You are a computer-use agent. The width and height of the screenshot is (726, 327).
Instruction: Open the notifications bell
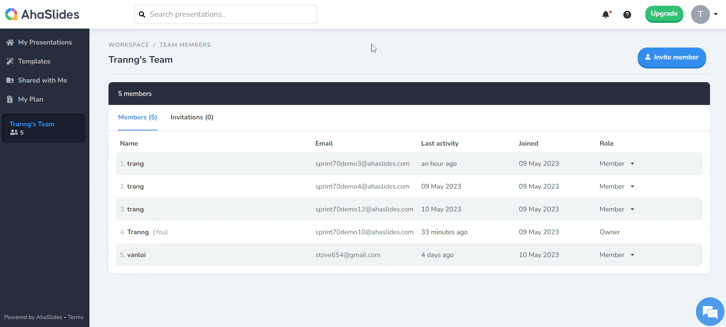(x=606, y=14)
